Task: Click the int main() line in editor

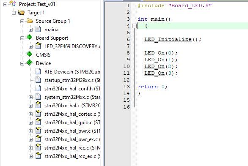Action: [154, 19]
